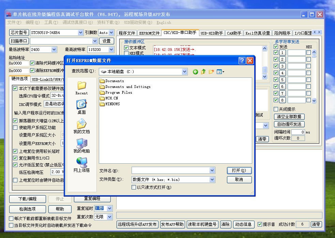Click the 自动循环发送 button
Image resolution: width=335 pixels, height=238 pixels.
point(289,124)
